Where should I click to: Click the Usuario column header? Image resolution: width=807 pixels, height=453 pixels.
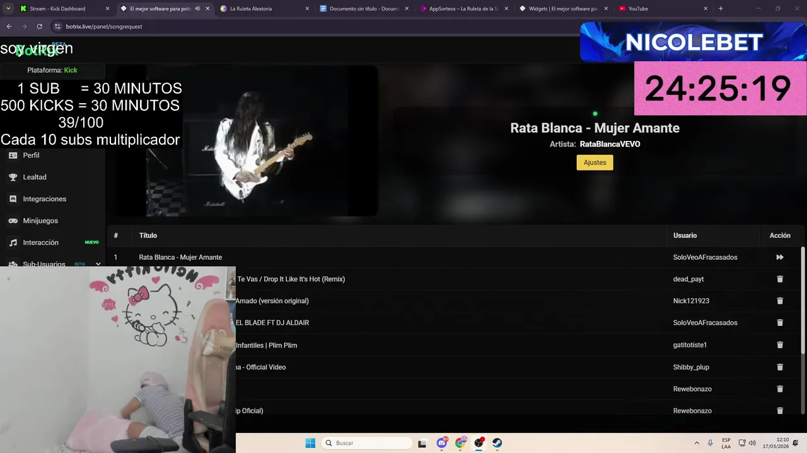(x=685, y=235)
